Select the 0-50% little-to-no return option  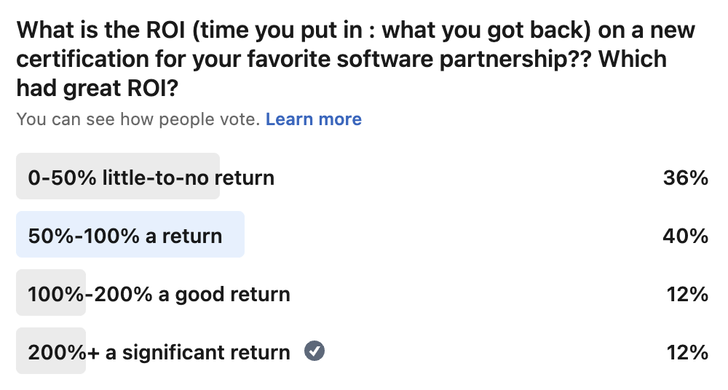(151, 178)
